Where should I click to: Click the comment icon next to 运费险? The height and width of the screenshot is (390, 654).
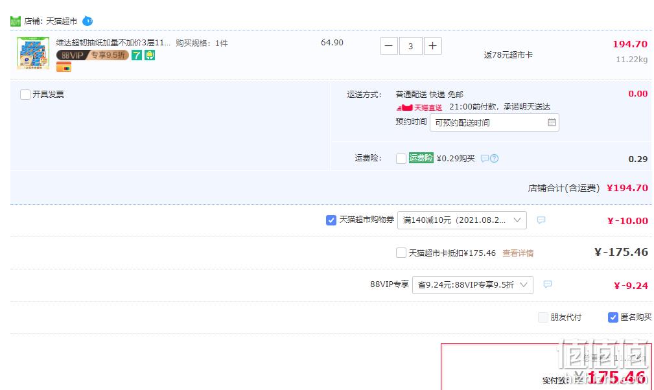(485, 158)
